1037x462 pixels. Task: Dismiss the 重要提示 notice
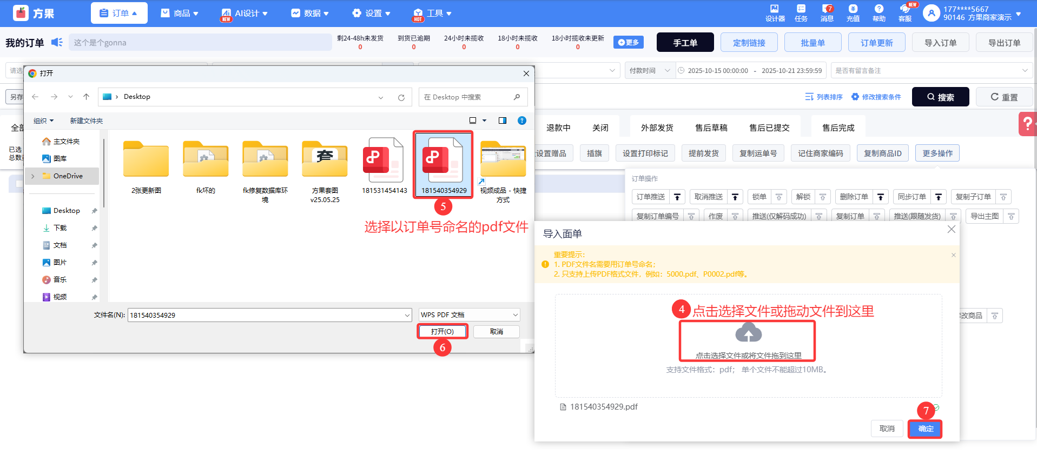(x=954, y=255)
